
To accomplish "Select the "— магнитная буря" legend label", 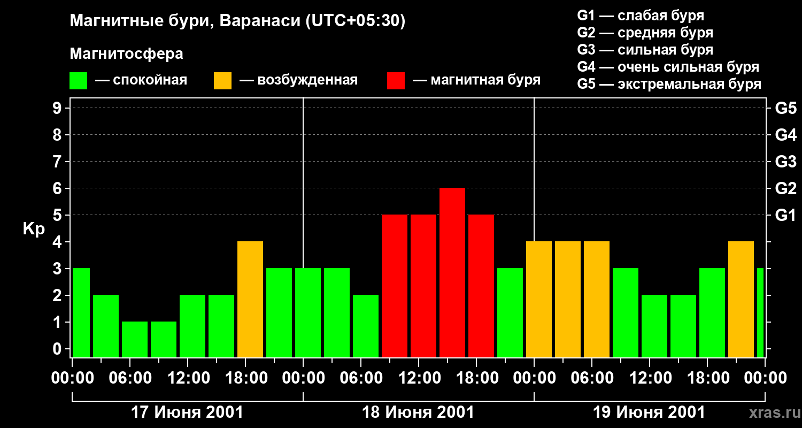I will click(x=476, y=80).
